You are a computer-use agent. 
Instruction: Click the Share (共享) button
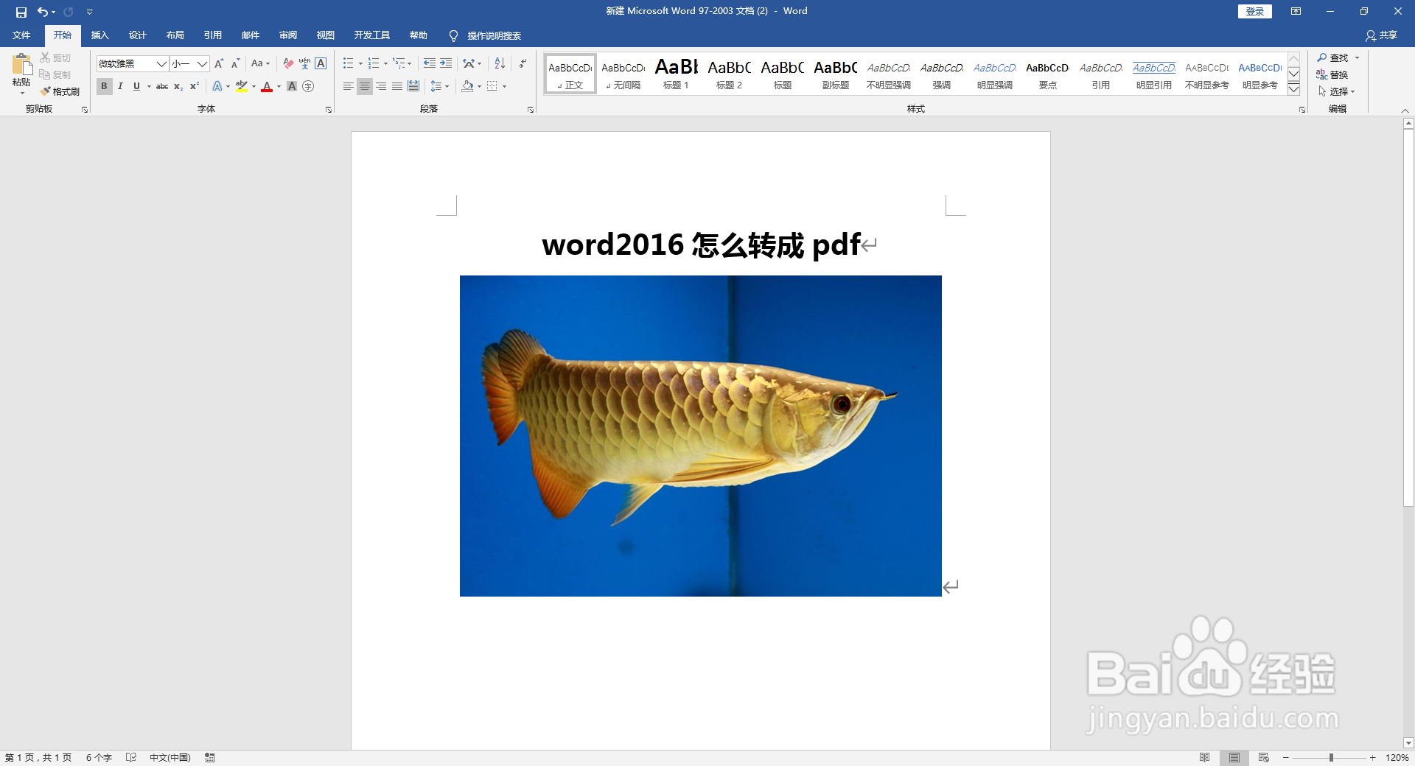1381,35
